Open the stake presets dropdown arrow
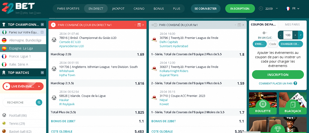The image size is (309, 133). (x=301, y=35)
